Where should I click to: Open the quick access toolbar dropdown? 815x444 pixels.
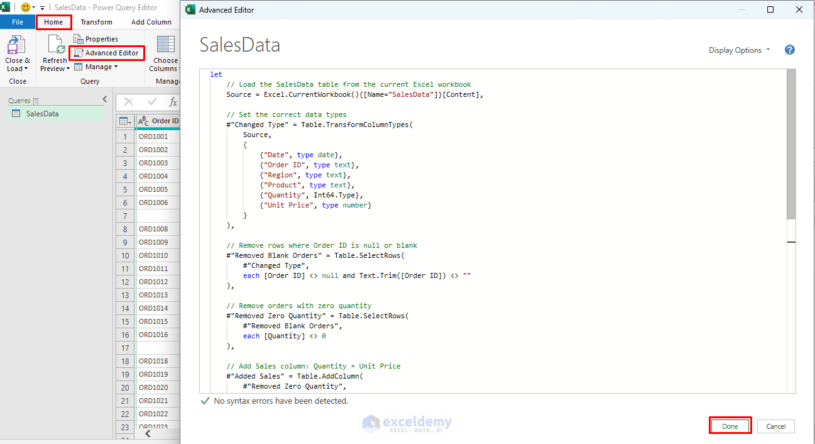click(x=42, y=8)
